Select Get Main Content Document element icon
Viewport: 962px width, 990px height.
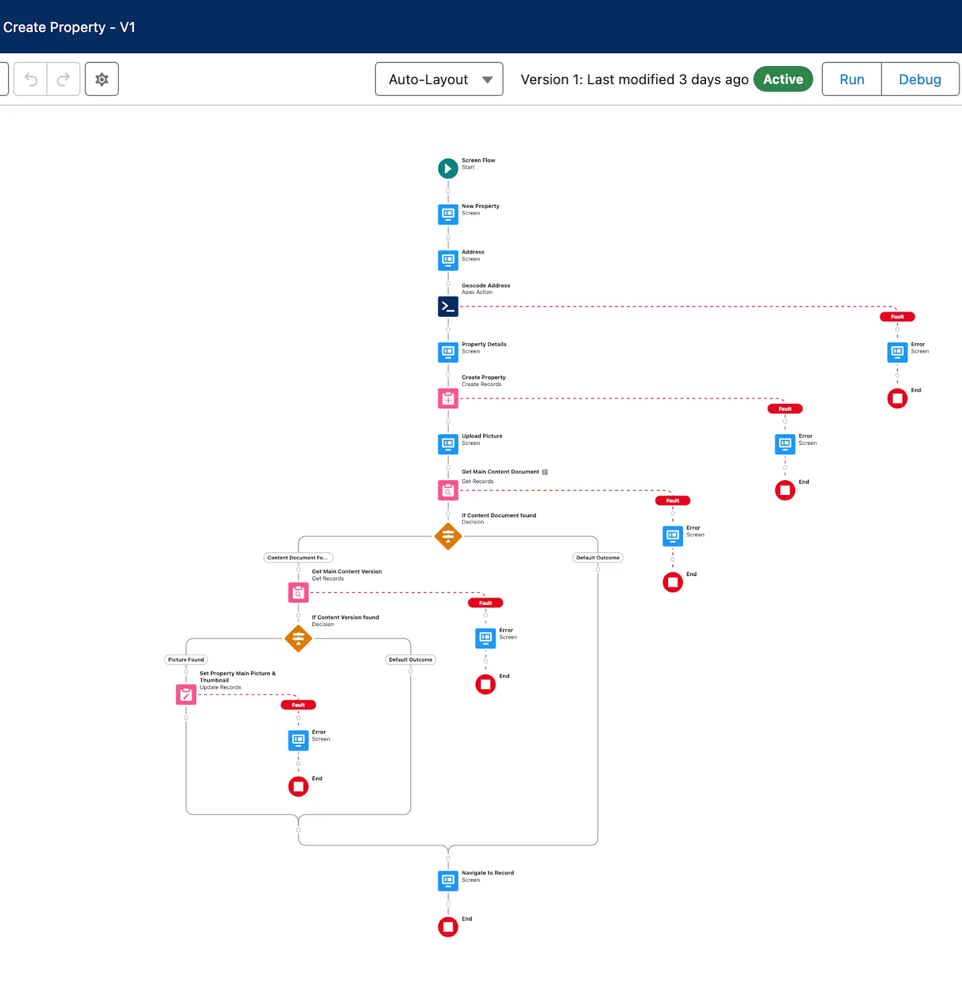tap(448, 490)
